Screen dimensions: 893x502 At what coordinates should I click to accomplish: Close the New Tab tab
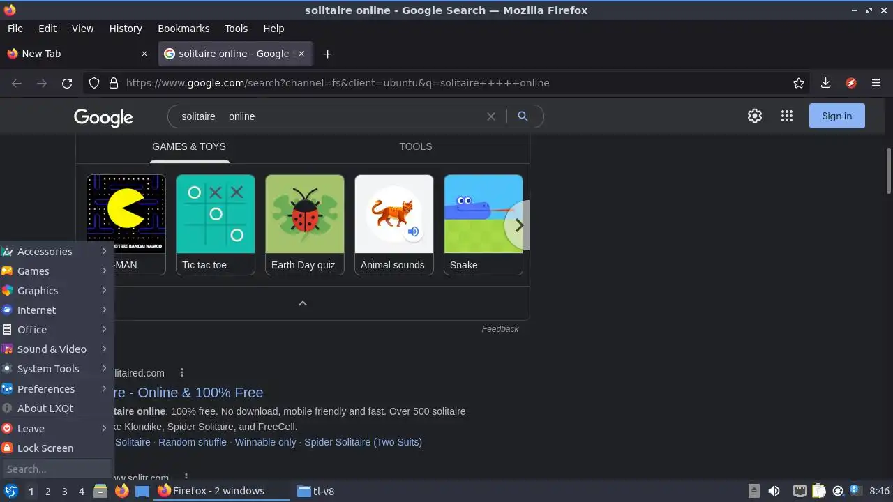click(144, 54)
